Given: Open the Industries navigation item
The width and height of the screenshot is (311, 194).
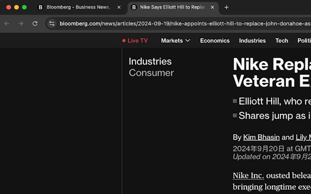Looking at the screenshot, I should (252, 40).
